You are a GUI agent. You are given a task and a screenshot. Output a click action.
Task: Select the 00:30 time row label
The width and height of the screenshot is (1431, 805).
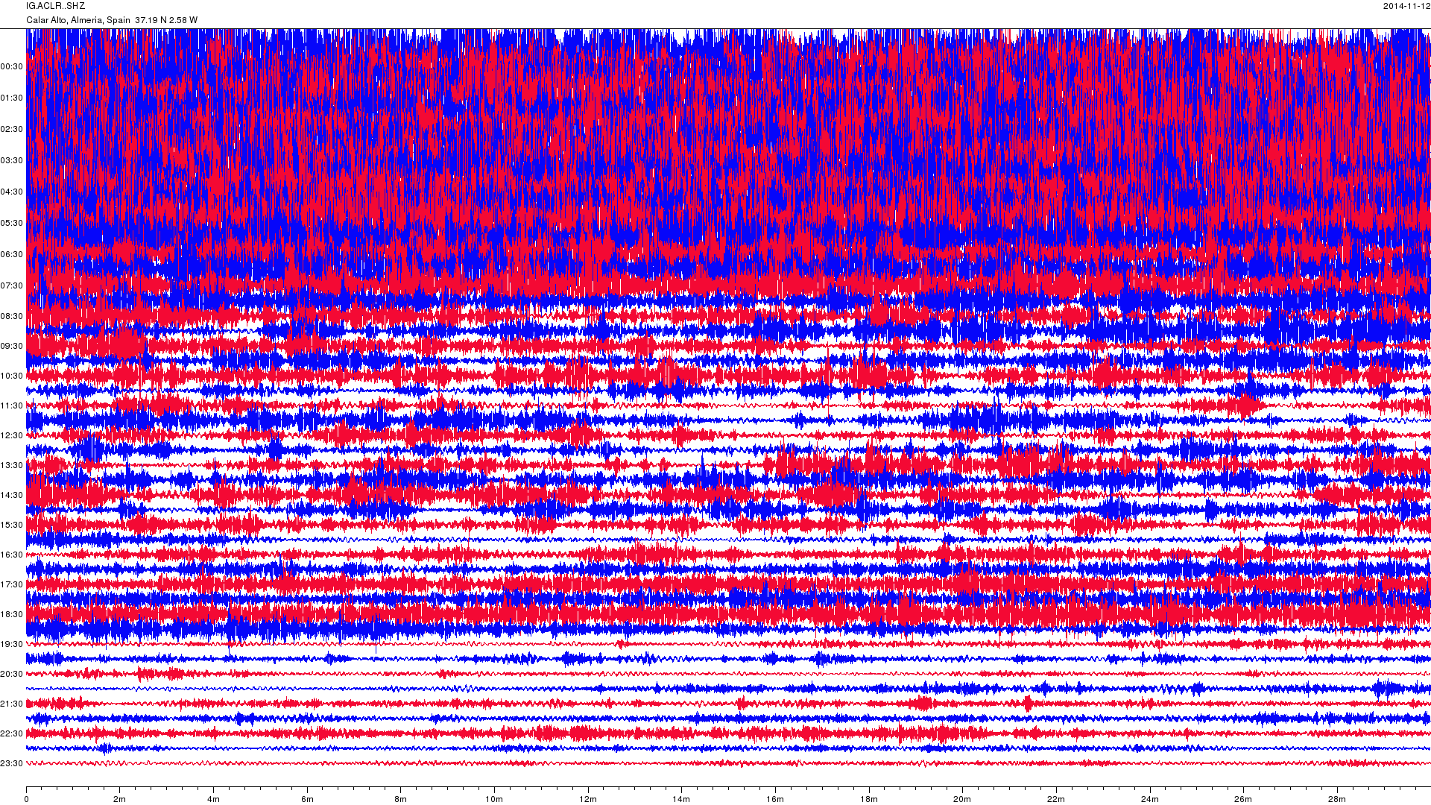click(12, 67)
